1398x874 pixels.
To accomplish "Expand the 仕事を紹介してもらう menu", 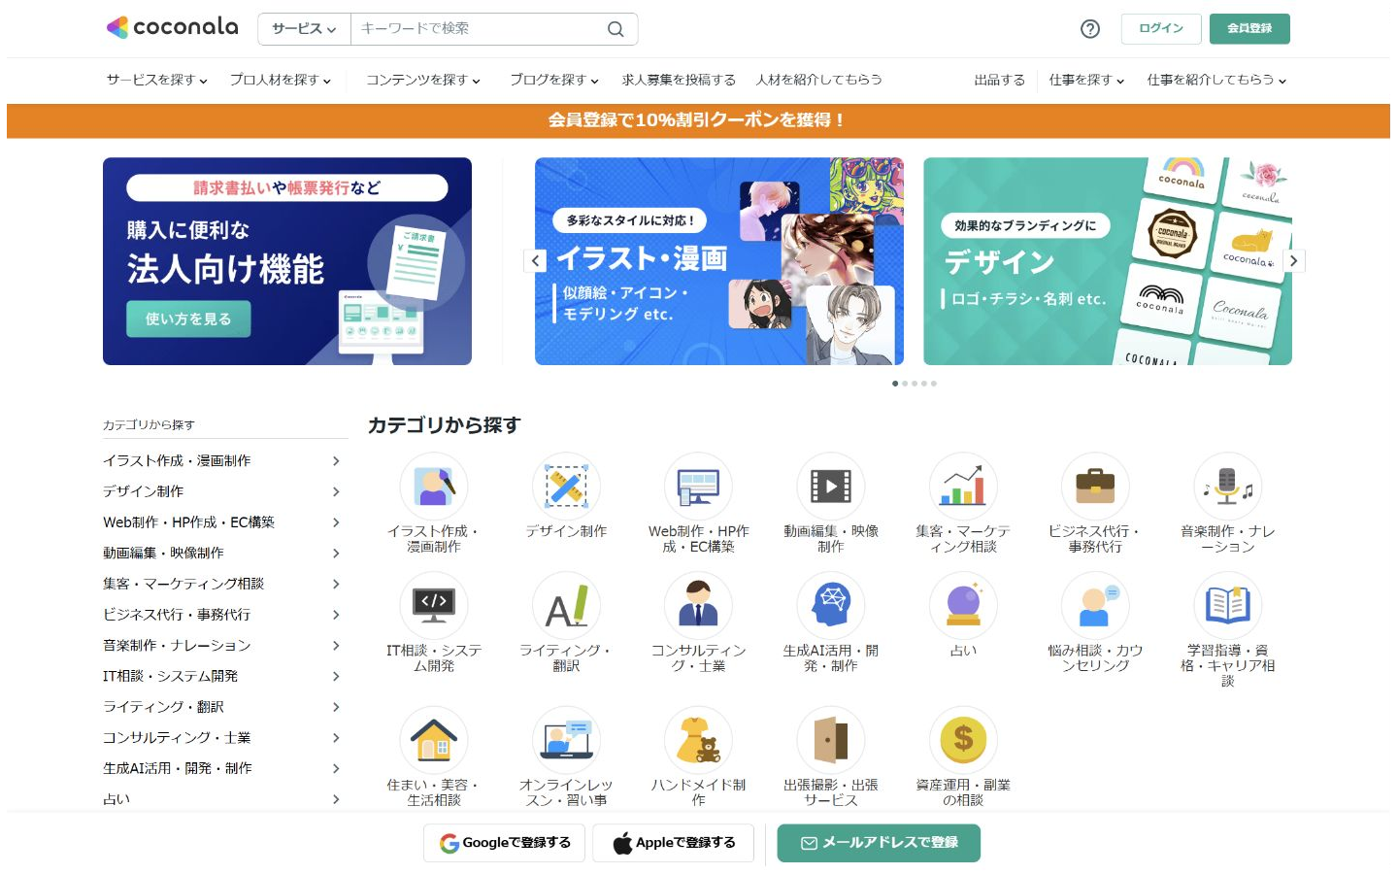I will (1216, 80).
